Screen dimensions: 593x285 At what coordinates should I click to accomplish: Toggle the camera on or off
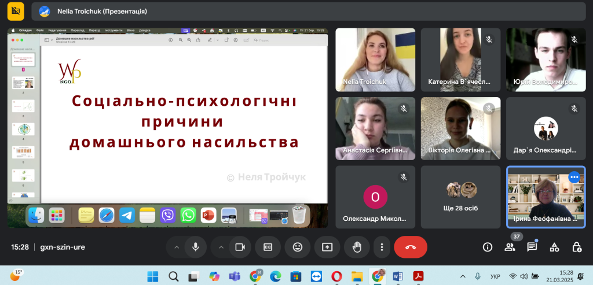coord(239,247)
